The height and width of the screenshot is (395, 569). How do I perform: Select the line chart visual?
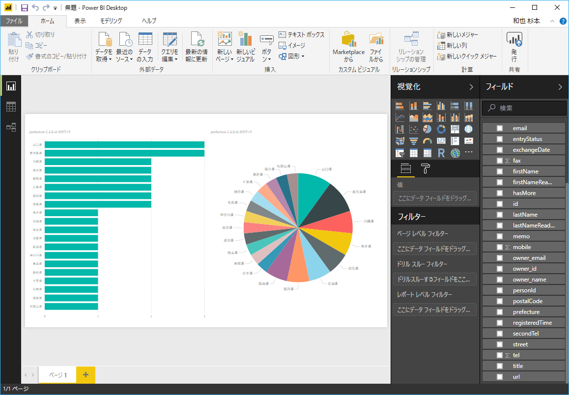[399, 117]
